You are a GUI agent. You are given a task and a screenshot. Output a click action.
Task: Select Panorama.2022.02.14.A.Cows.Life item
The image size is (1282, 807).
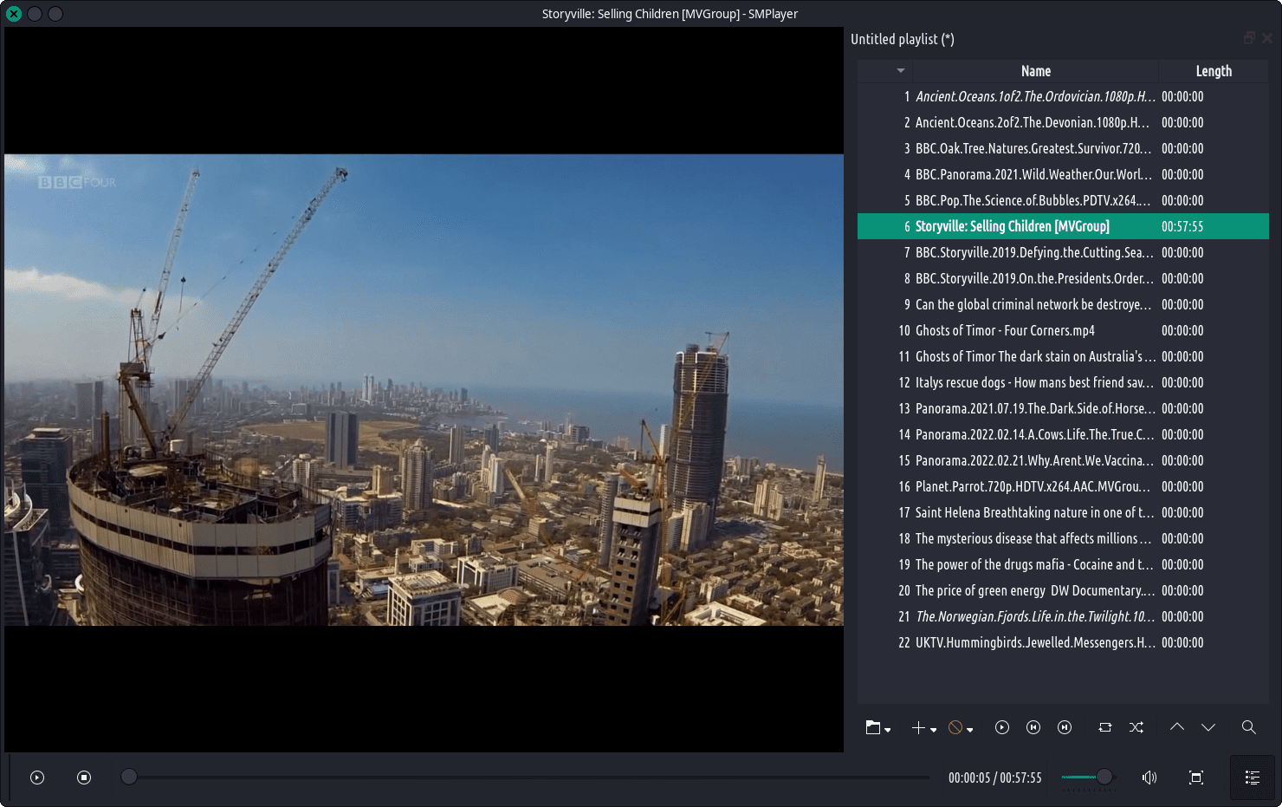click(1063, 434)
